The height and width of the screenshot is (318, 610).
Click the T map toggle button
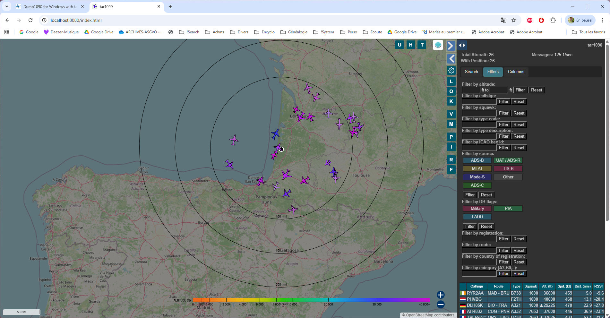coord(422,45)
